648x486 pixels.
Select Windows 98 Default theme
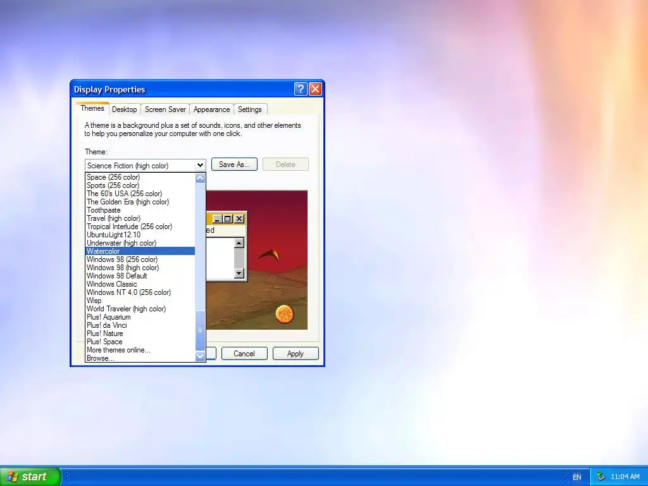click(140, 276)
